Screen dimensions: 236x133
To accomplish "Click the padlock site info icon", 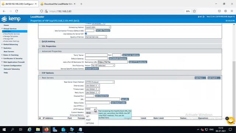I will point(46,11).
